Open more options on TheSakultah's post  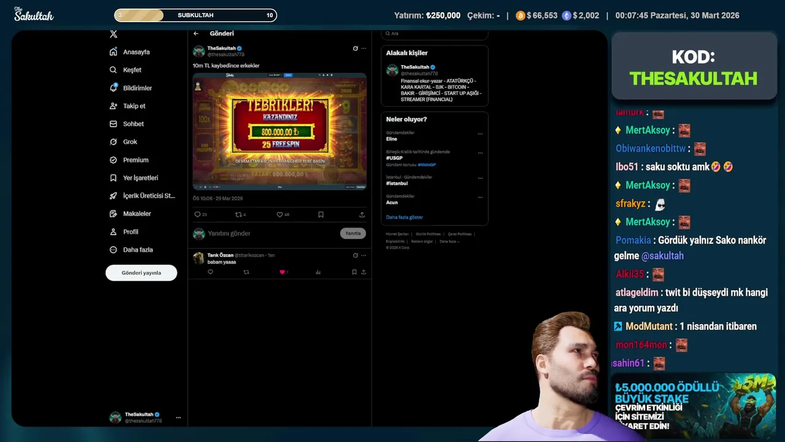[364, 48]
